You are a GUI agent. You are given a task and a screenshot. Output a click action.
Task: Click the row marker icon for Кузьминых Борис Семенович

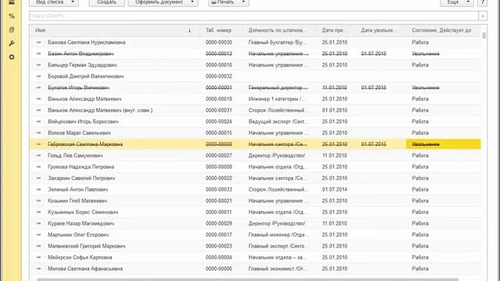click(39, 212)
